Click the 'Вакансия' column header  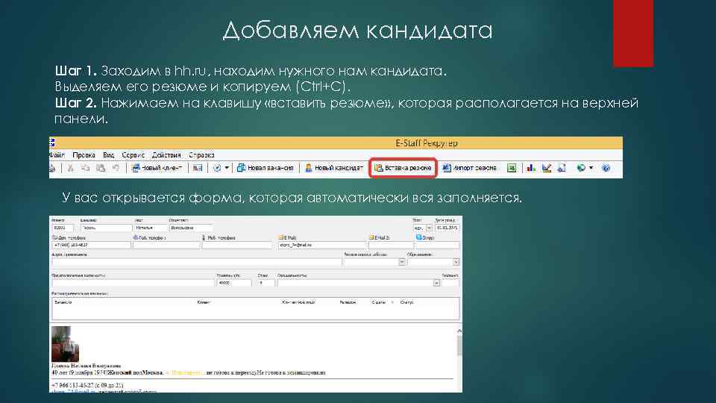[63, 302]
